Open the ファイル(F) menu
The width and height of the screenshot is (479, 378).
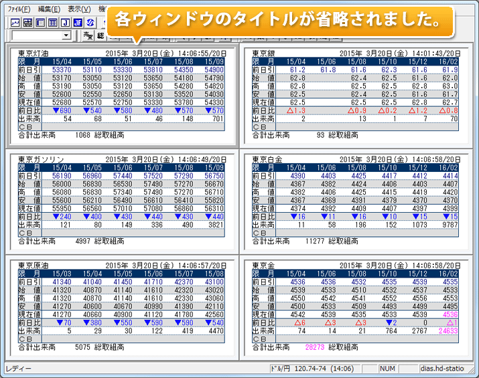[x=17, y=9]
